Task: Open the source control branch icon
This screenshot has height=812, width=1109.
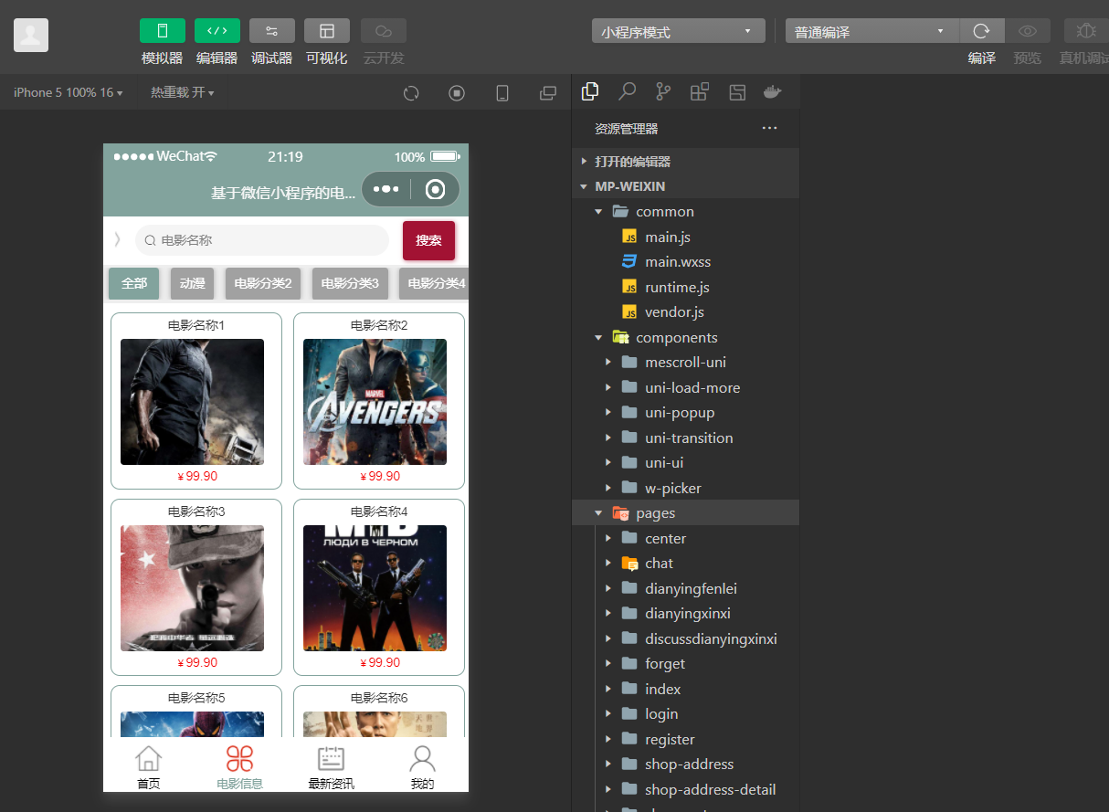Action: [x=663, y=91]
